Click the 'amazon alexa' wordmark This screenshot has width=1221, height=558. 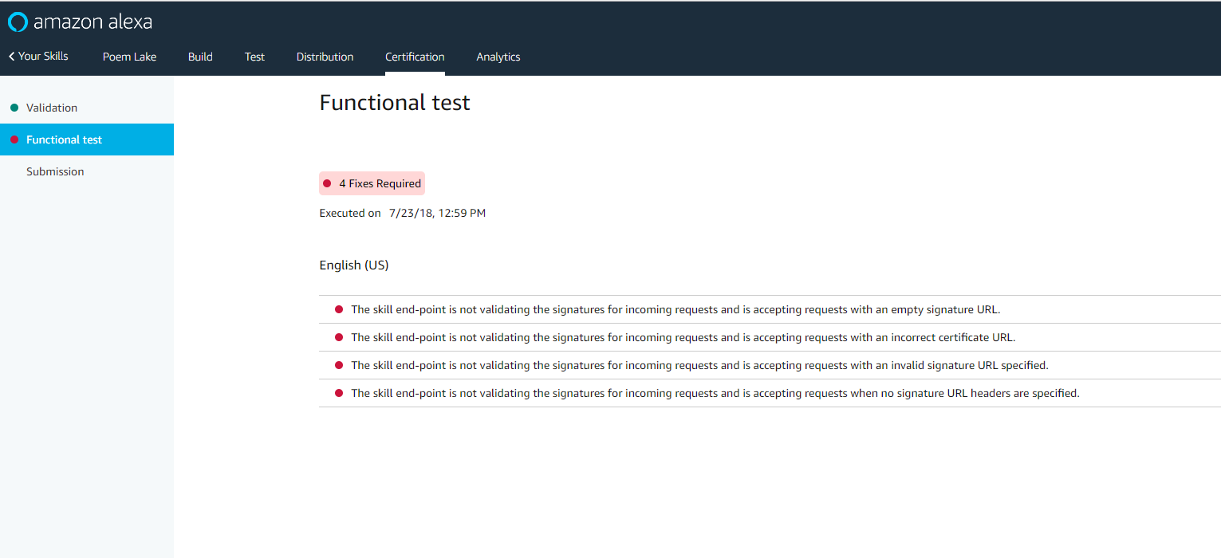click(x=93, y=22)
